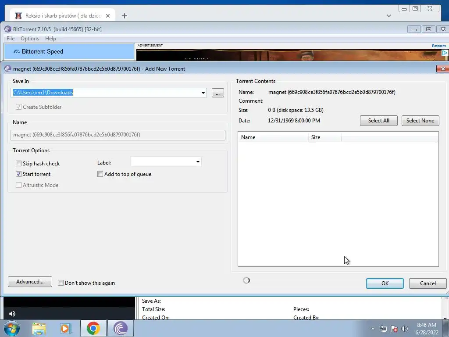This screenshot has width=449, height=337.
Task: Click the taskbar clock showing 8:46 AM
Action: click(x=426, y=329)
